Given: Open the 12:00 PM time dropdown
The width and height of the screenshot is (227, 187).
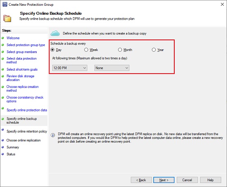Looking at the screenshot, I should pos(70,68).
